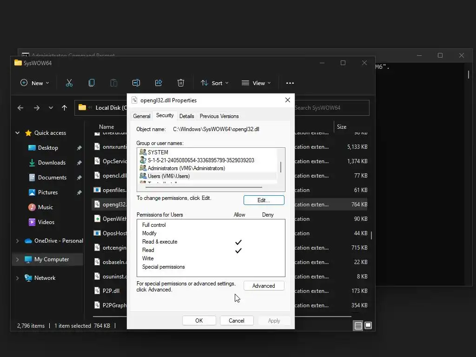The width and height of the screenshot is (476, 357).
Task: Click the Edit... permissions button
Action: point(264,200)
